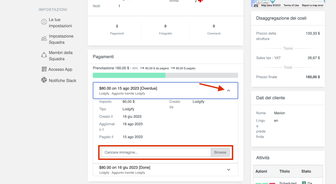Click the $80.00 on 15 ago 2023 header
Image resolution: width=336 pixels, height=184 pixels.
click(128, 88)
